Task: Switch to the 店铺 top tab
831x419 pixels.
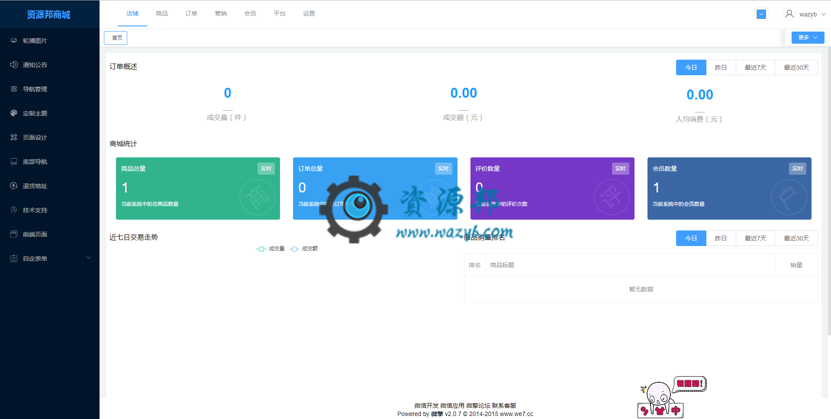Action: 132,13
